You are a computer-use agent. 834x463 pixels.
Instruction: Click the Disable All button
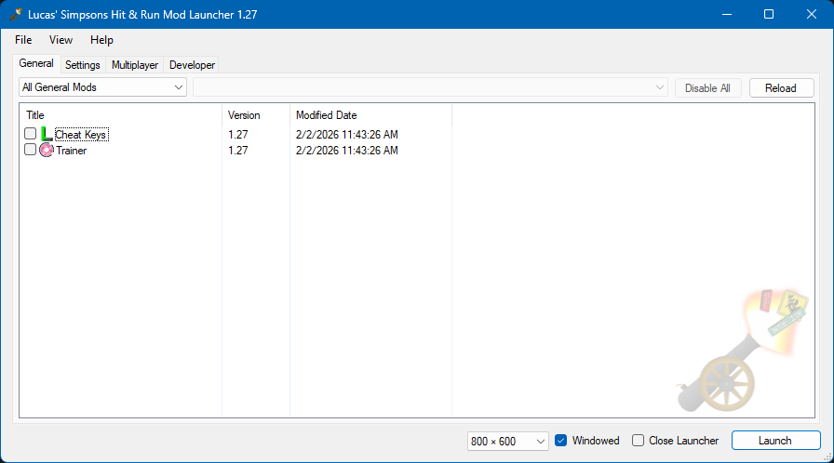pos(707,88)
